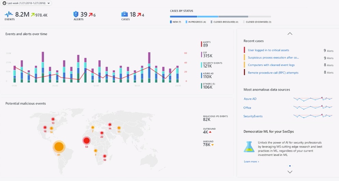Image resolution: width=339 pixels, height=181 pixels.
Task: Click the orange map bubble labeled 81
Action: tap(59, 147)
